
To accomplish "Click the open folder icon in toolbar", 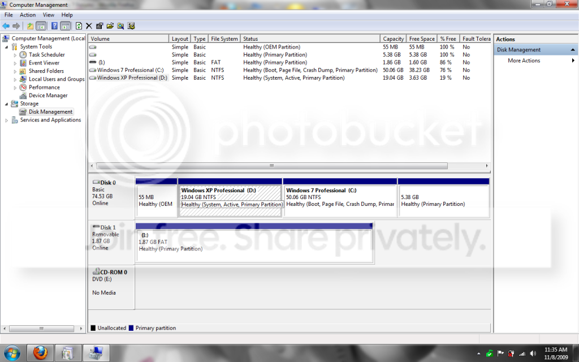I will [x=110, y=26].
